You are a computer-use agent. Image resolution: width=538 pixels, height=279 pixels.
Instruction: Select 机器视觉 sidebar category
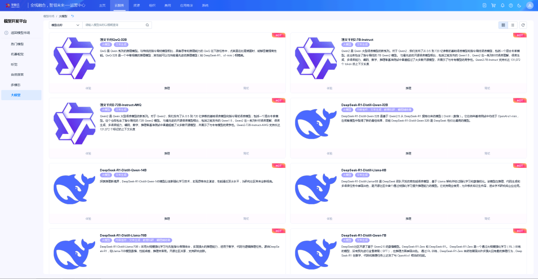coord(17,54)
